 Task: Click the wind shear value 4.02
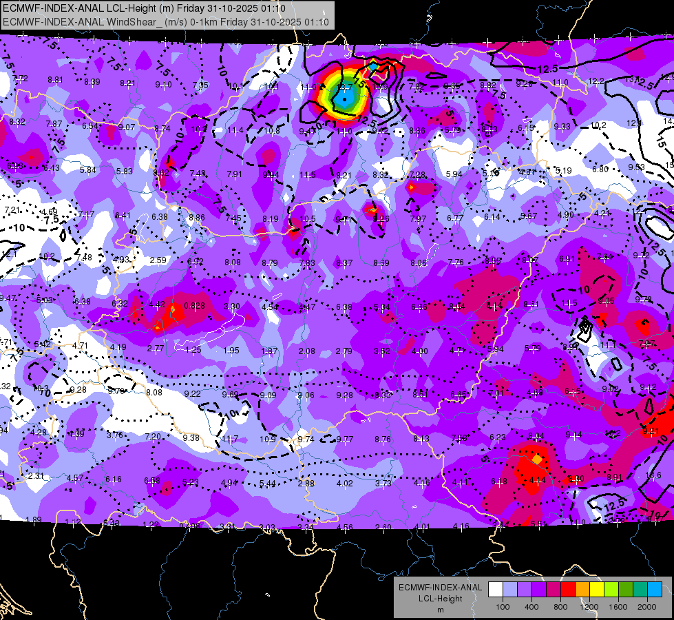pos(345,483)
